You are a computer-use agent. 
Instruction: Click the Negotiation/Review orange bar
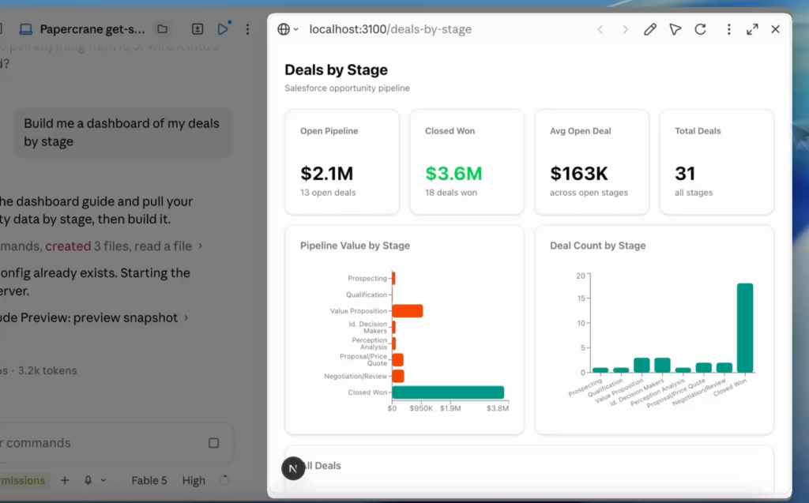tap(398, 376)
